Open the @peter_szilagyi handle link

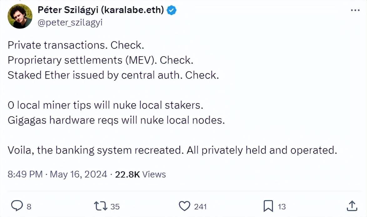70,23
